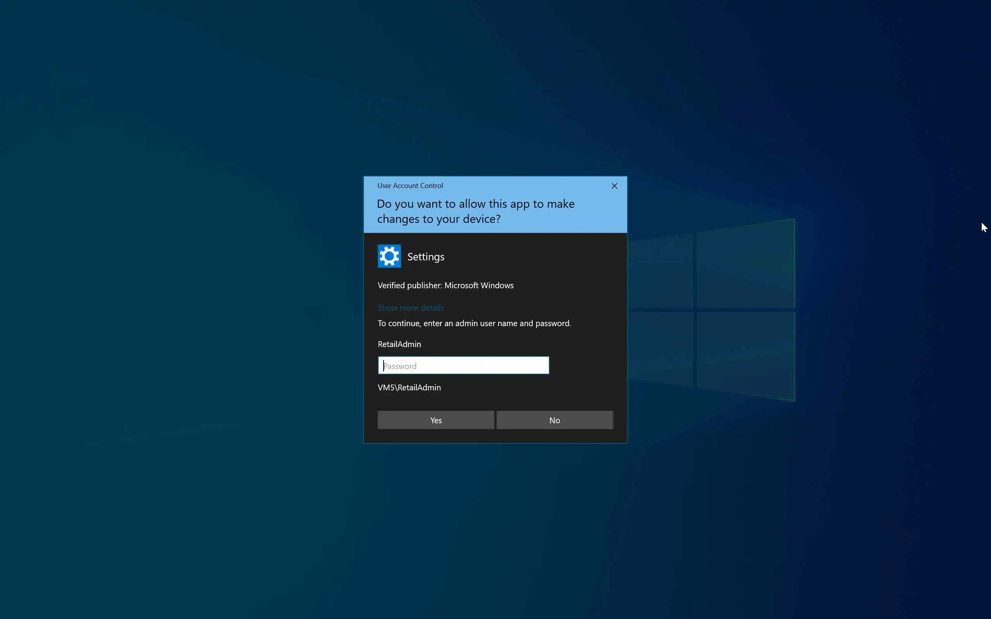Focus the Password input field

click(463, 366)
